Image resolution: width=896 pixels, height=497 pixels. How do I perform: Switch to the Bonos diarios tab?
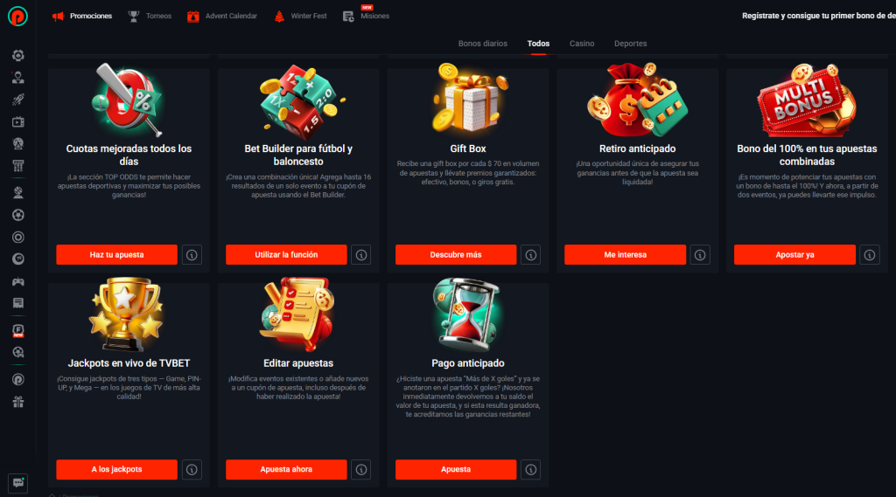point(483,44)
